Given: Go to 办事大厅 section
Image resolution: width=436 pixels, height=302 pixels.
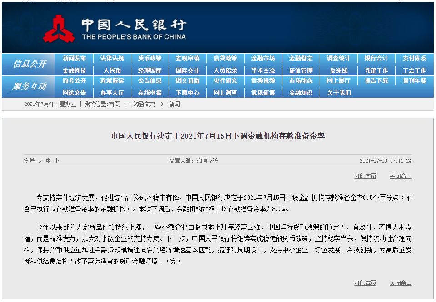Looking at the screenshot, I should point(112,93).
